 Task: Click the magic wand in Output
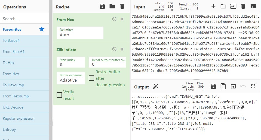tap(156, 87)
